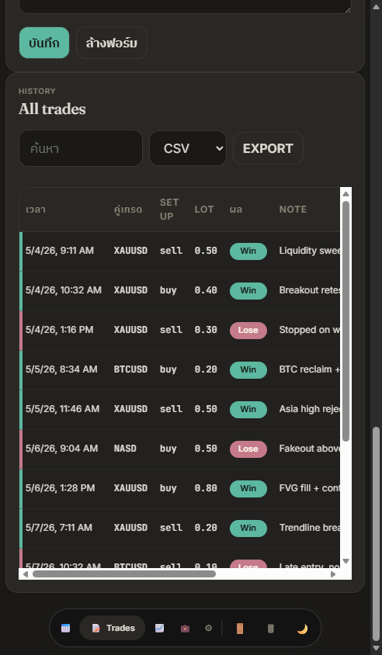Click the Win badge on 5/6/26, 1:28 PM row
Screen dimensions: 382x655
tap(248, 488)
